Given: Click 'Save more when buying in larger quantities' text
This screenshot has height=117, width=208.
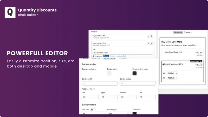Looking at the screenshot, I should pos(178,45).
